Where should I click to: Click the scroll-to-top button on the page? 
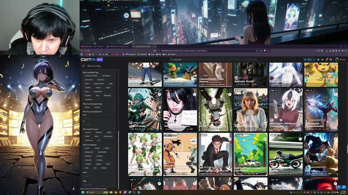(339, 187)
